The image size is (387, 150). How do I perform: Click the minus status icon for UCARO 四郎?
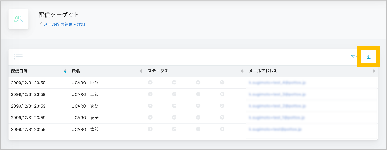pos(198,83)
